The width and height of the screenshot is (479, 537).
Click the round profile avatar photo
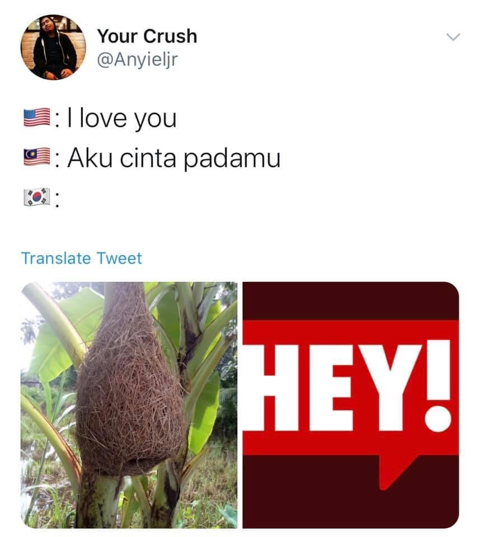pyautogui.click(x=53, y=47)
